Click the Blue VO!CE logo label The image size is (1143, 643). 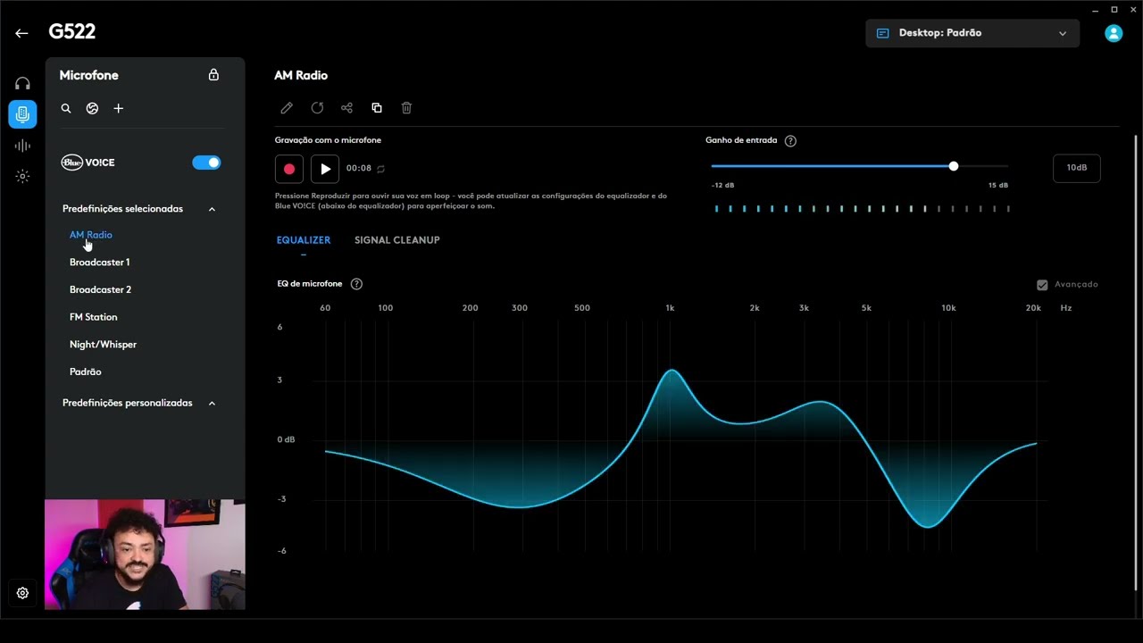pyautogui.click(x=88, y=163)
